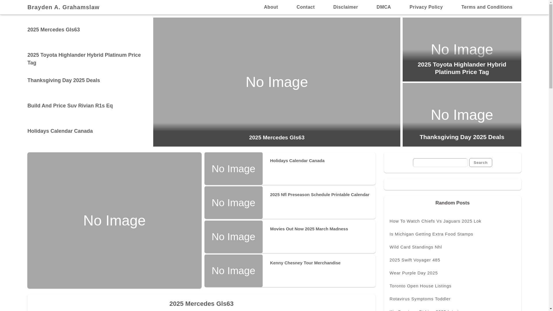Open the Holidays Calendar Canada card thumbnail
This screenshot has height=311, width=553.
click(233, 169)
